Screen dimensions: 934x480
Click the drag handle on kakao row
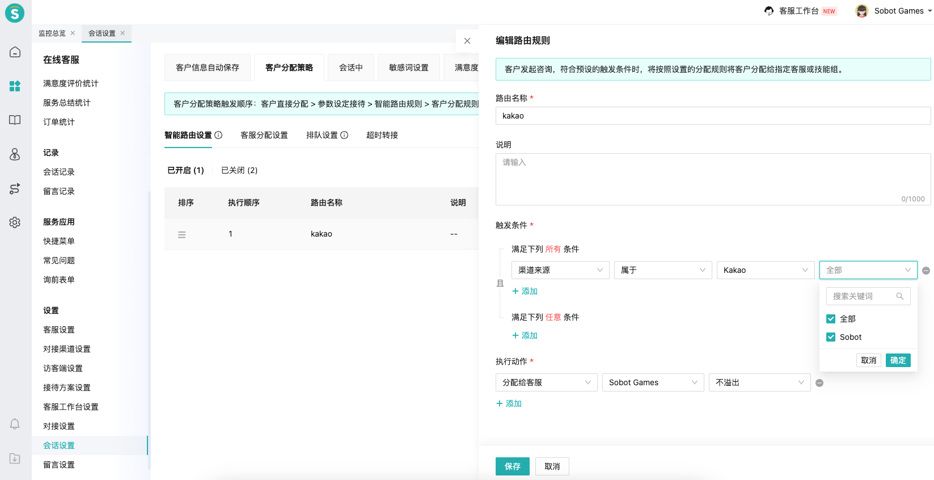pos(182,234)
